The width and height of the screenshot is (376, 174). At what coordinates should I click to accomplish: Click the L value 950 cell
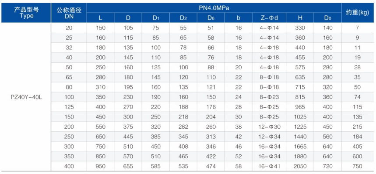[101, 166]
